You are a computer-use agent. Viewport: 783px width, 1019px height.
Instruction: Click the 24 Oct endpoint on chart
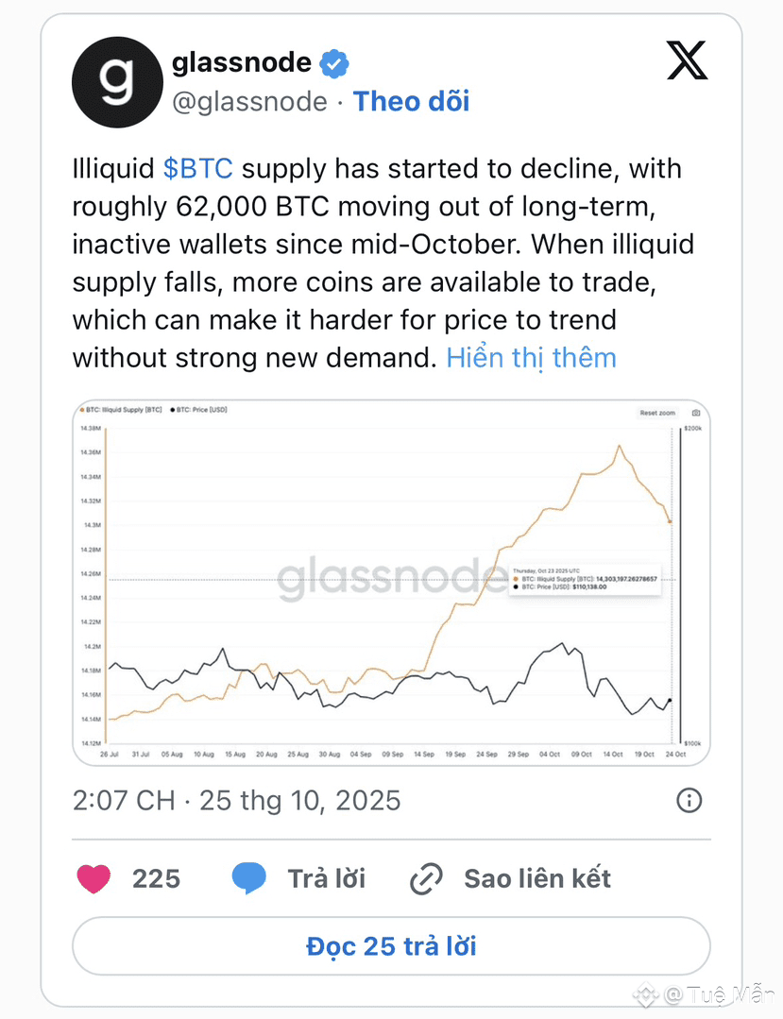coord(675,755)
